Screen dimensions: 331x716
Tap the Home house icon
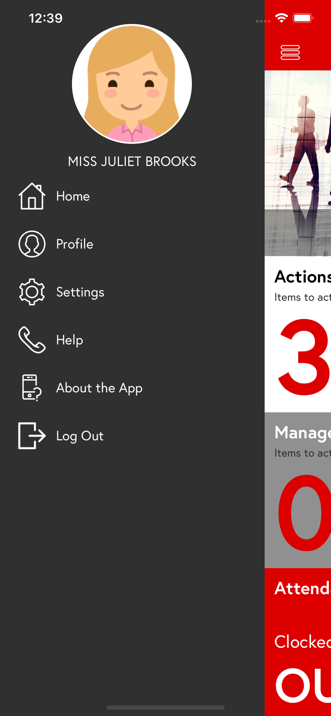pyautogui.click(x=32, y=196)
